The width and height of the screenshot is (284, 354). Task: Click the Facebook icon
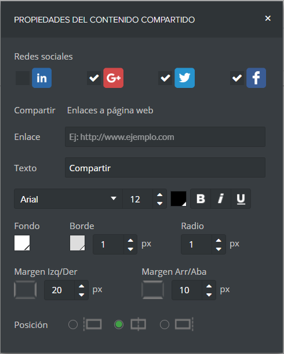256,78
